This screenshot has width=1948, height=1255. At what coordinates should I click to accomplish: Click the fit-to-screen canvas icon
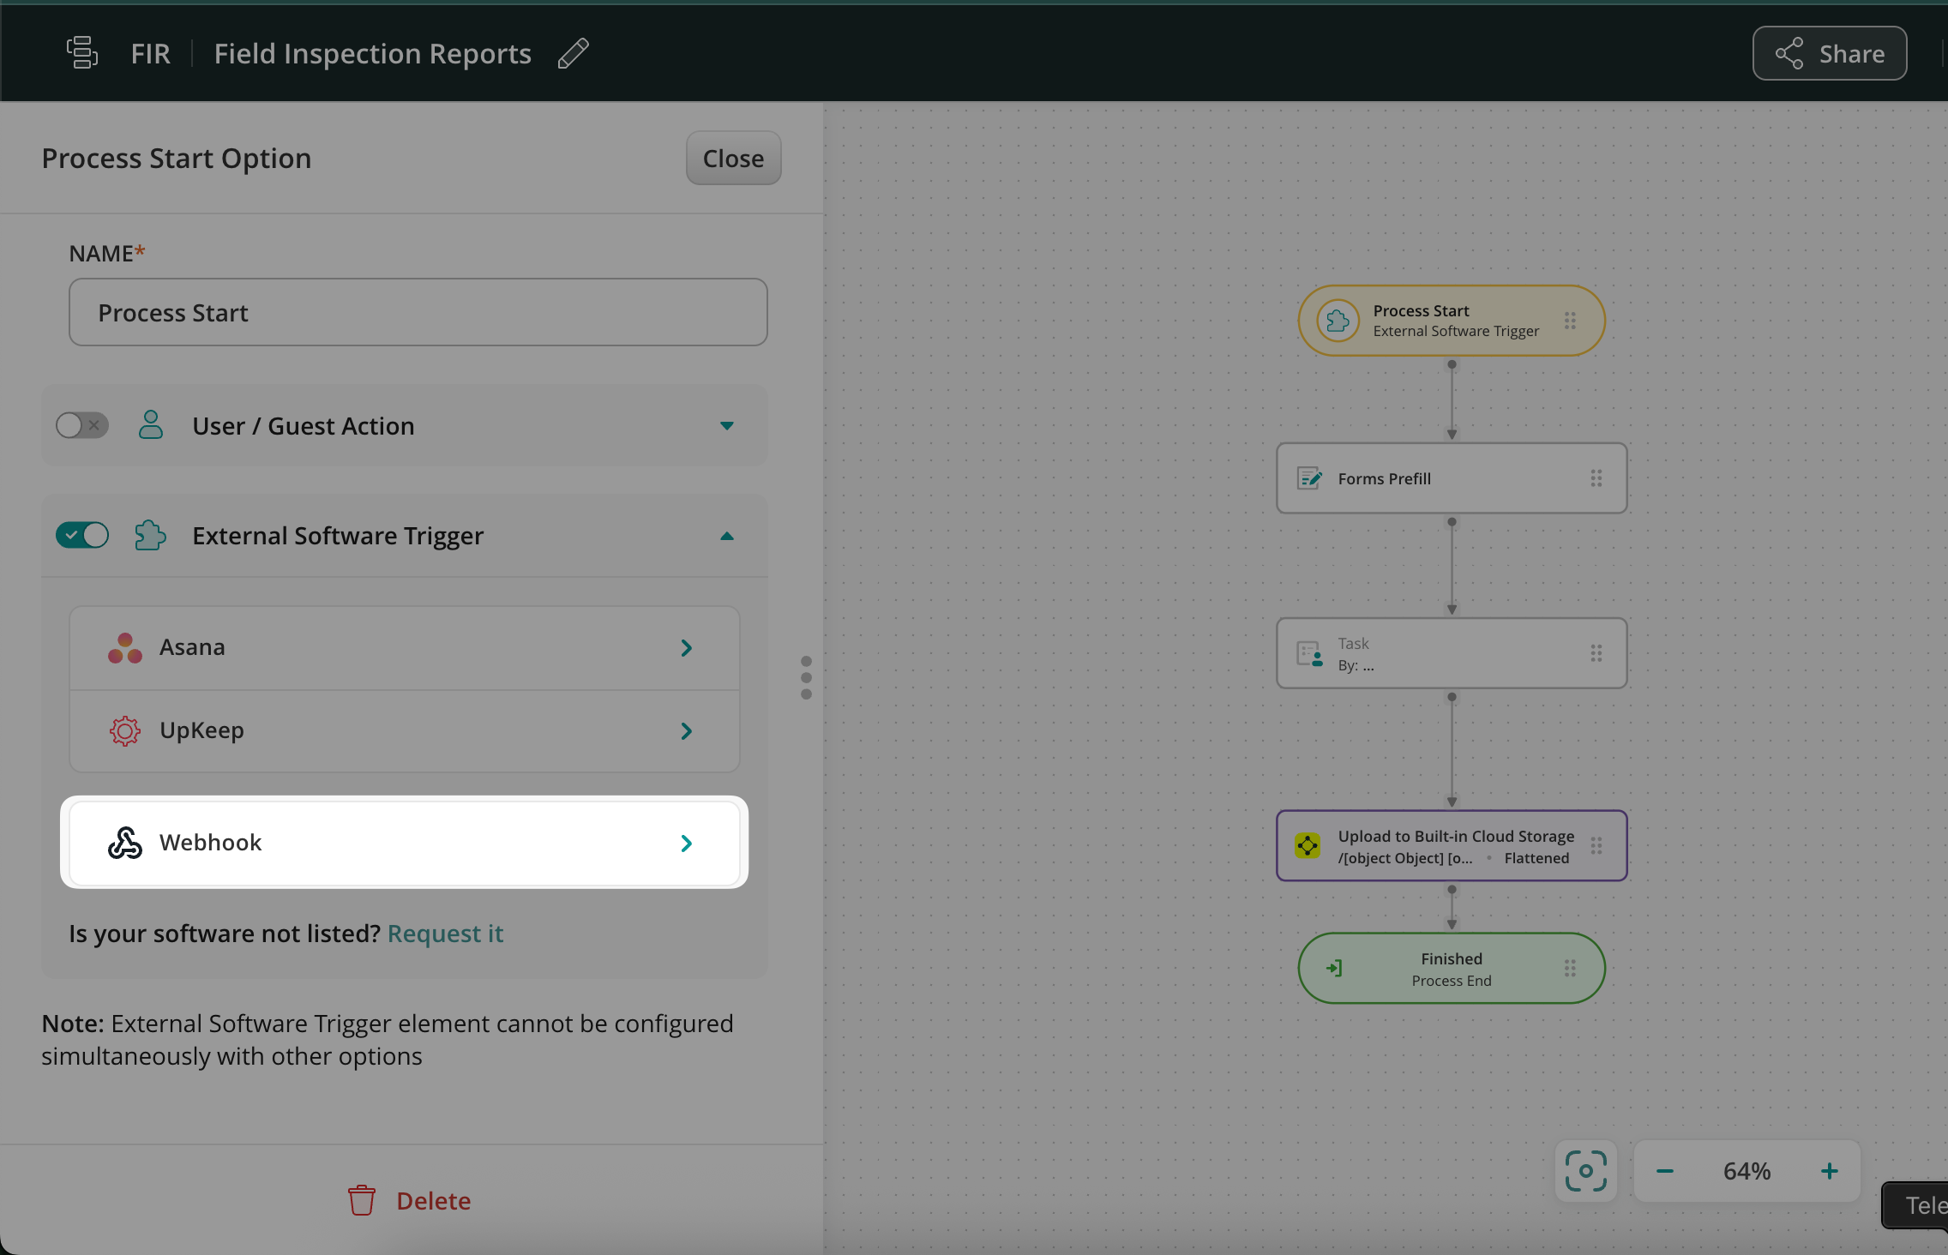[1585, 1171]
